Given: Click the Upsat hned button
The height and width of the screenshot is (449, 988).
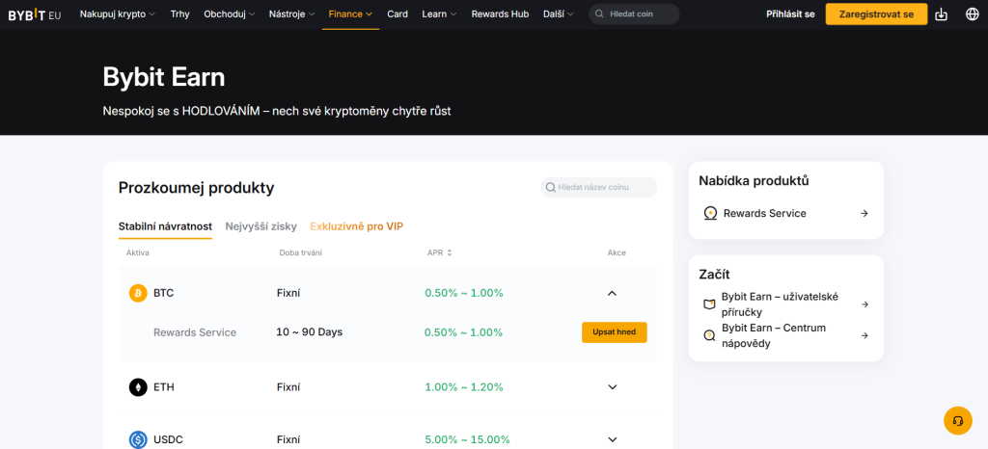Looking at the screenshot, I should coord(614,332).
